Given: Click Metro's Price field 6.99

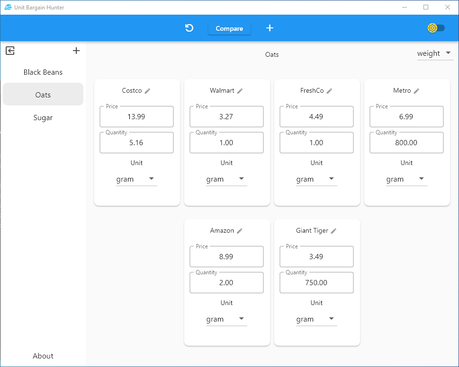Looking at the screenshot, I should pos(406,117).
